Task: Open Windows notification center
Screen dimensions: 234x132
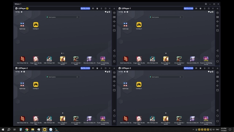Action: (230, 129)
